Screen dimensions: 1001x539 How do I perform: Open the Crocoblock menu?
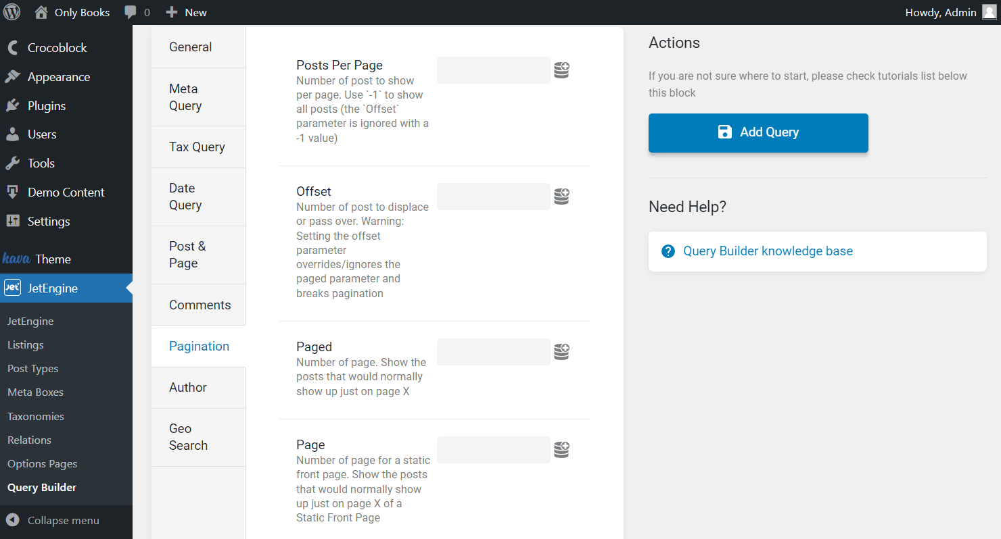(x=66, y=48)
